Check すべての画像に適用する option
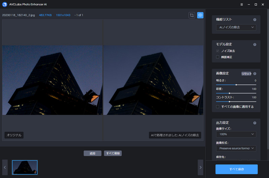 (x=218, y=106)
